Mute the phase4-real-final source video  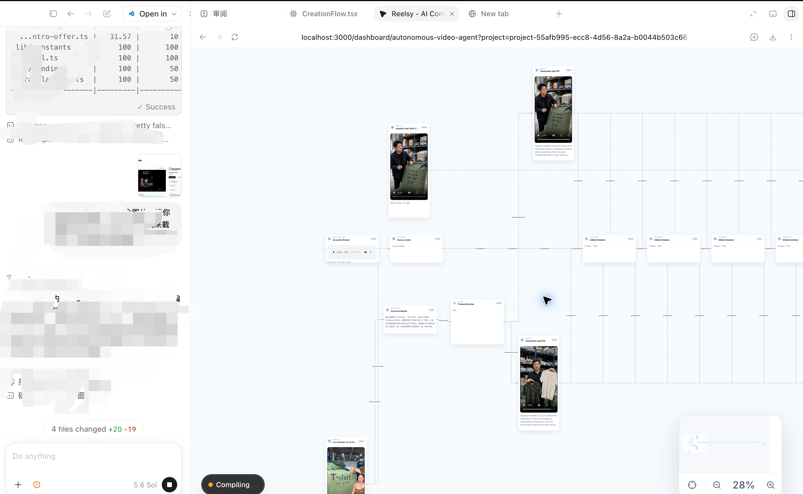(x=409, y=193)
